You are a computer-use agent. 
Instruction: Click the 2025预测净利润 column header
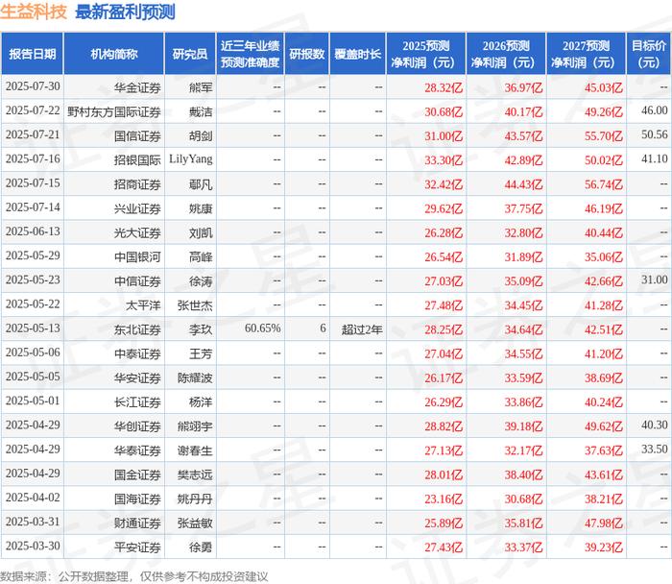(426, 54)
